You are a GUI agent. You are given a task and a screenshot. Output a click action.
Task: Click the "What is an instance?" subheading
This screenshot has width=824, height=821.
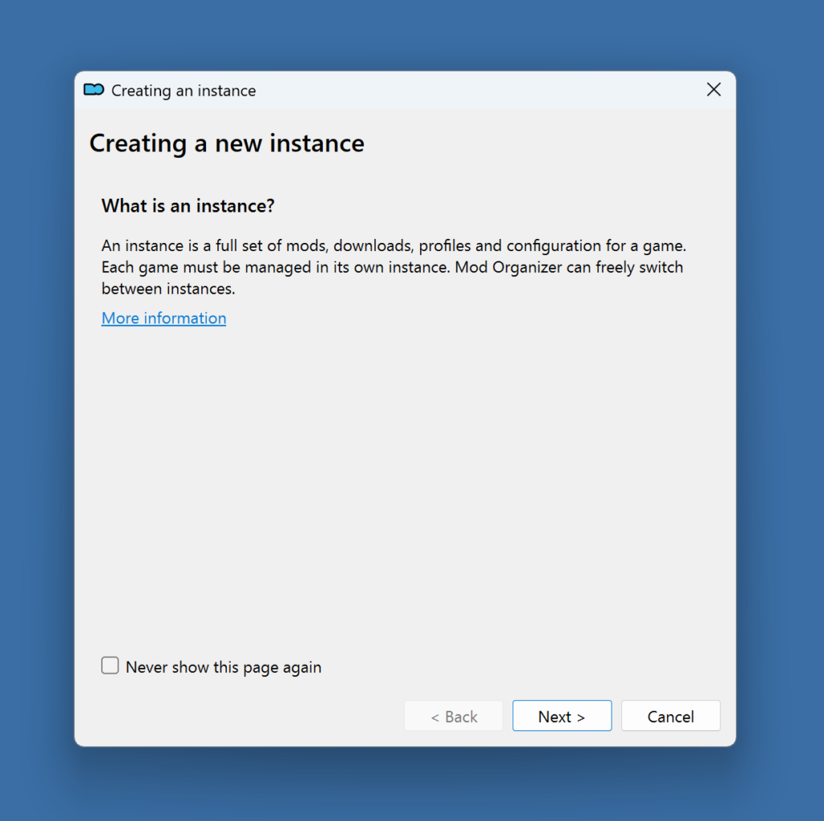point(187,206)
